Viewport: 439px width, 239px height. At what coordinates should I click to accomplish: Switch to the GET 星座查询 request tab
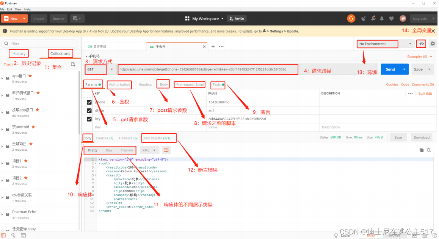coord(115,47)
